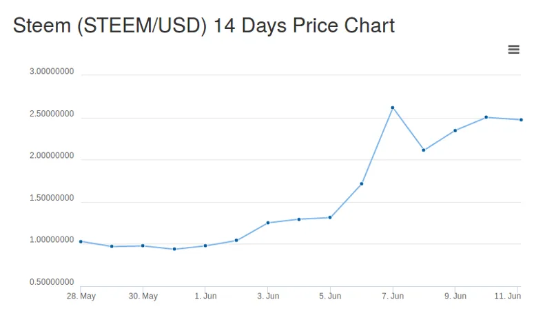534x313 pixels.
Task: Click the 0.50000000 y-axis label
Action: coord(52,282)
